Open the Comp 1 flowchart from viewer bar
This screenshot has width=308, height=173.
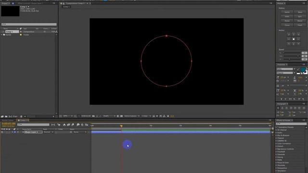164,116
